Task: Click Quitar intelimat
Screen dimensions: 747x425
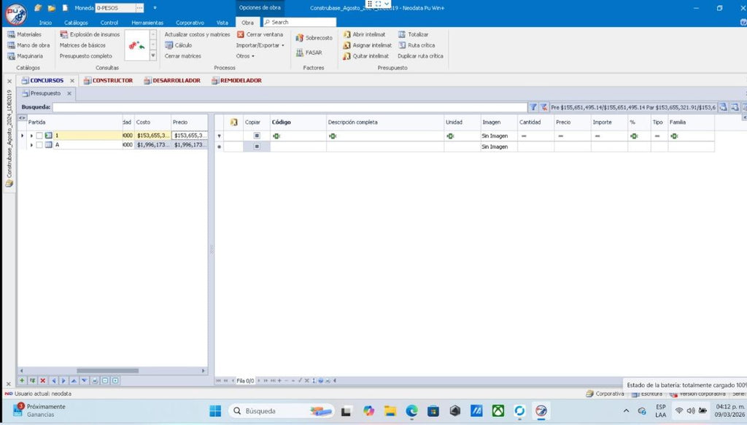Action: click(x=366, y=56)
